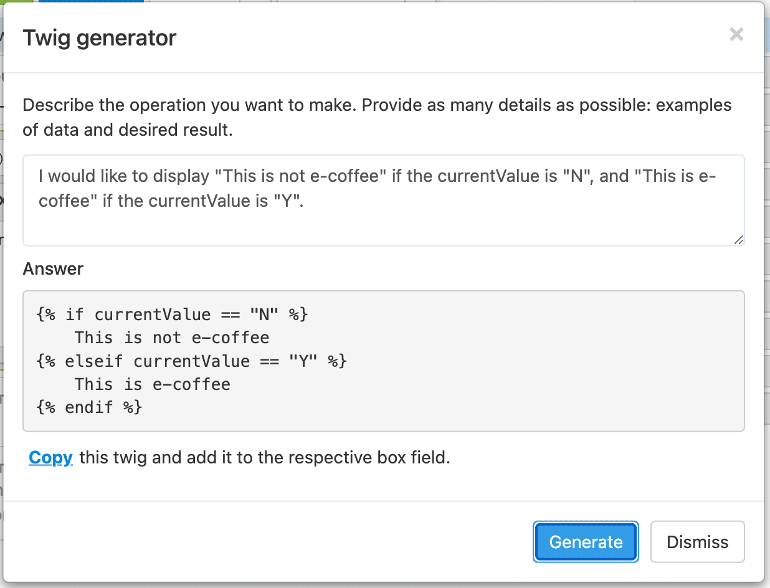The width and height of the screenshot is (770, 588).
Task: Click the Answer label heading
Action: coord(53,268)
